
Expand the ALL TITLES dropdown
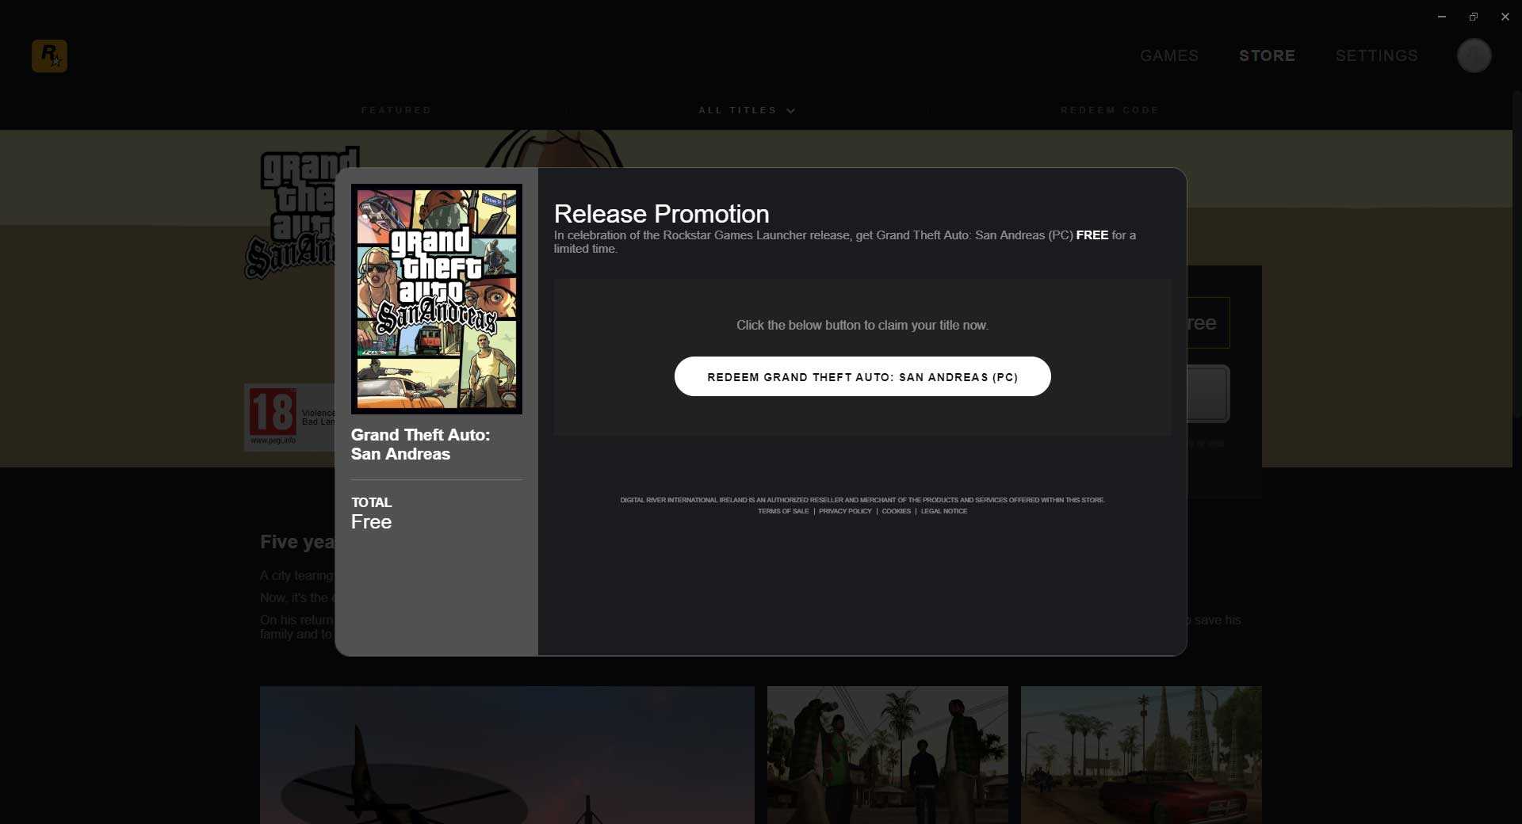746,110
